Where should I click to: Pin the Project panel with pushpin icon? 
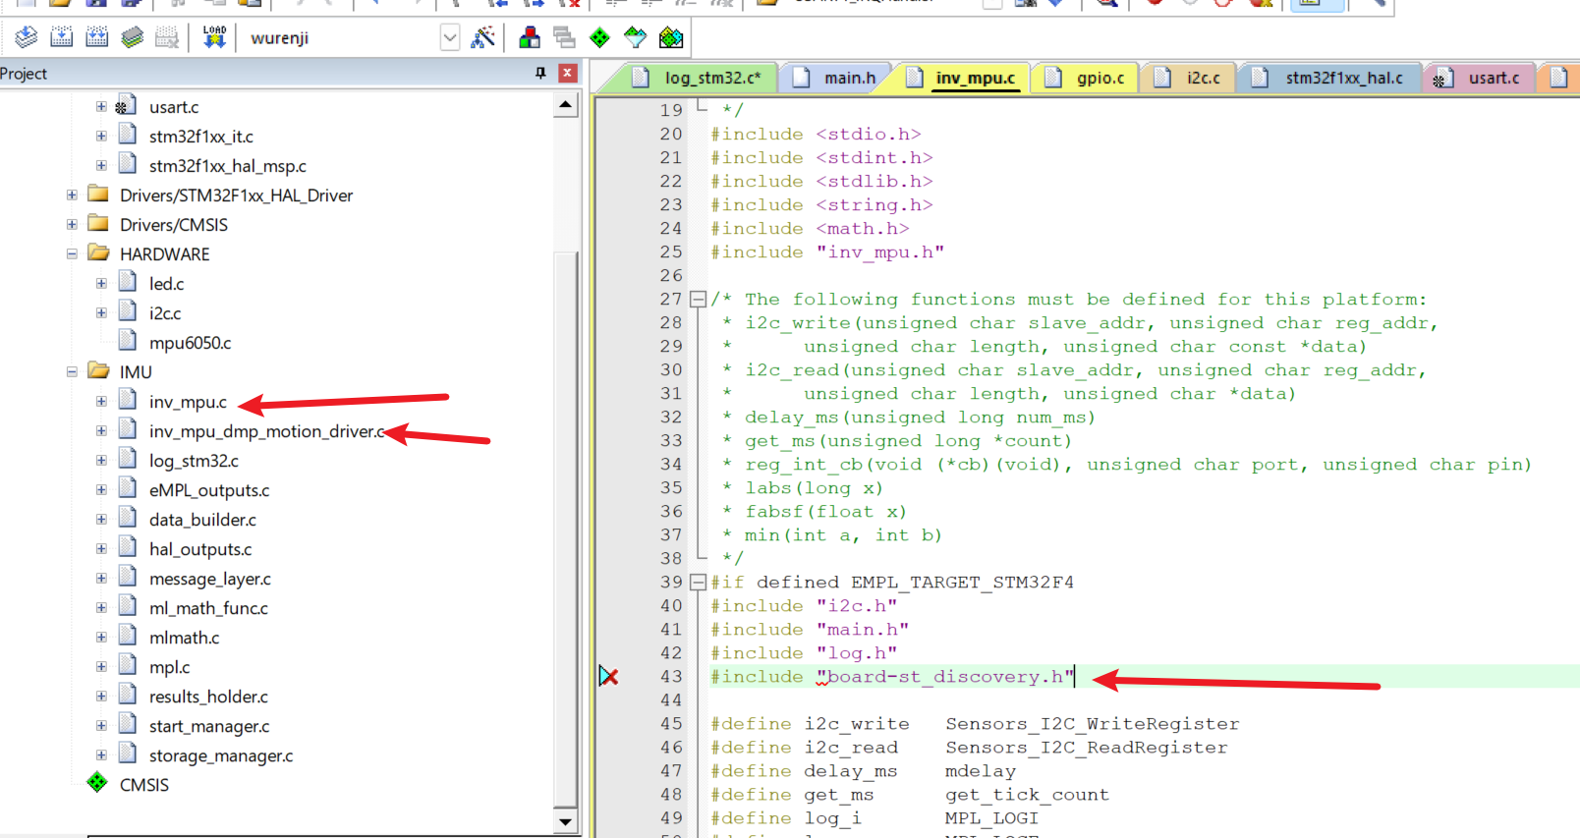(540, 73)
